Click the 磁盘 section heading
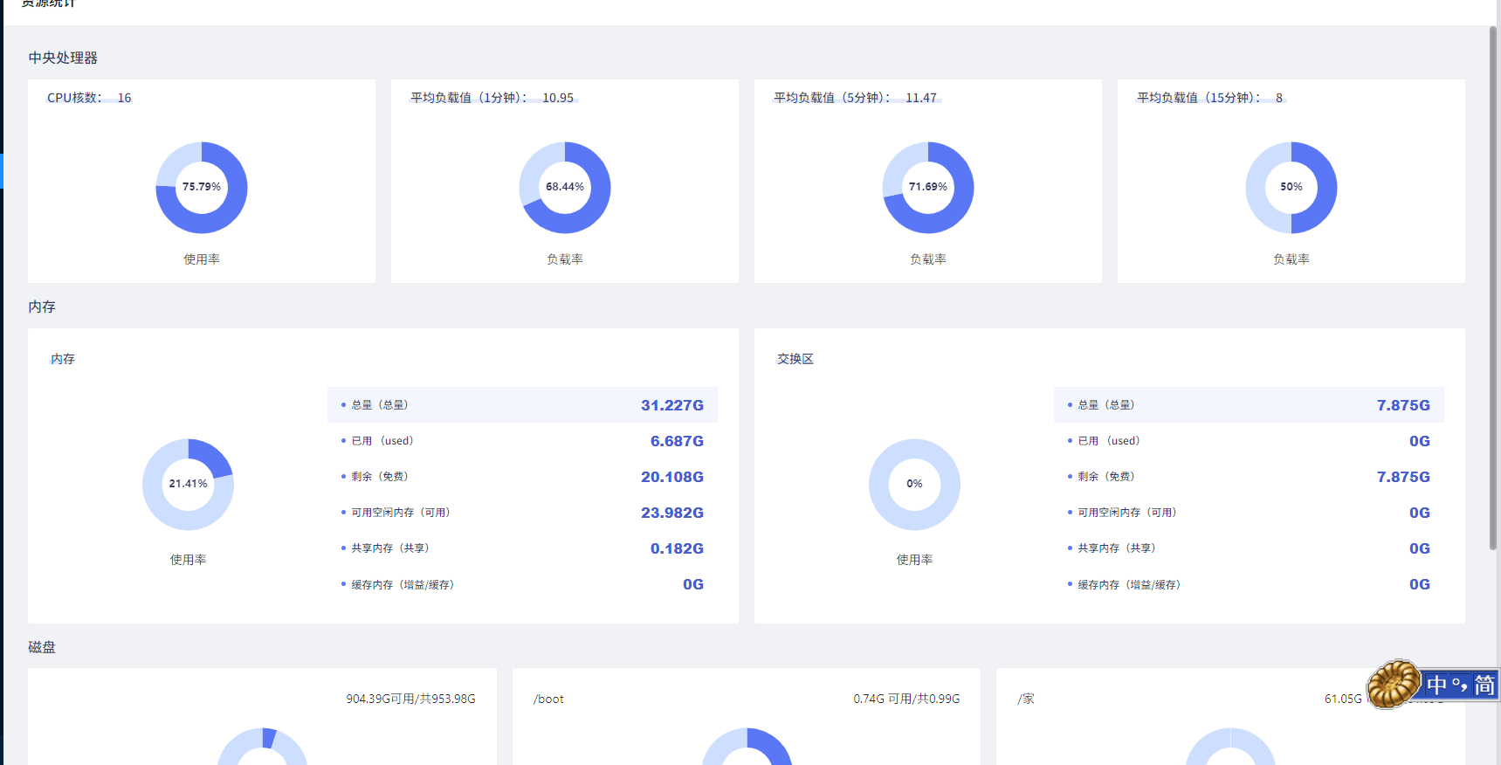 42,647
